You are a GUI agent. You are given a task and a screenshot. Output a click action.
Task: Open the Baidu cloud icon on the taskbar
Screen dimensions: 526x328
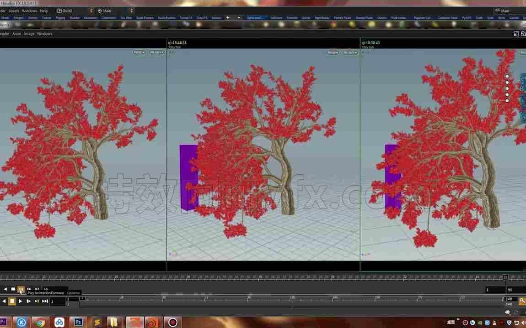(59, 323)
